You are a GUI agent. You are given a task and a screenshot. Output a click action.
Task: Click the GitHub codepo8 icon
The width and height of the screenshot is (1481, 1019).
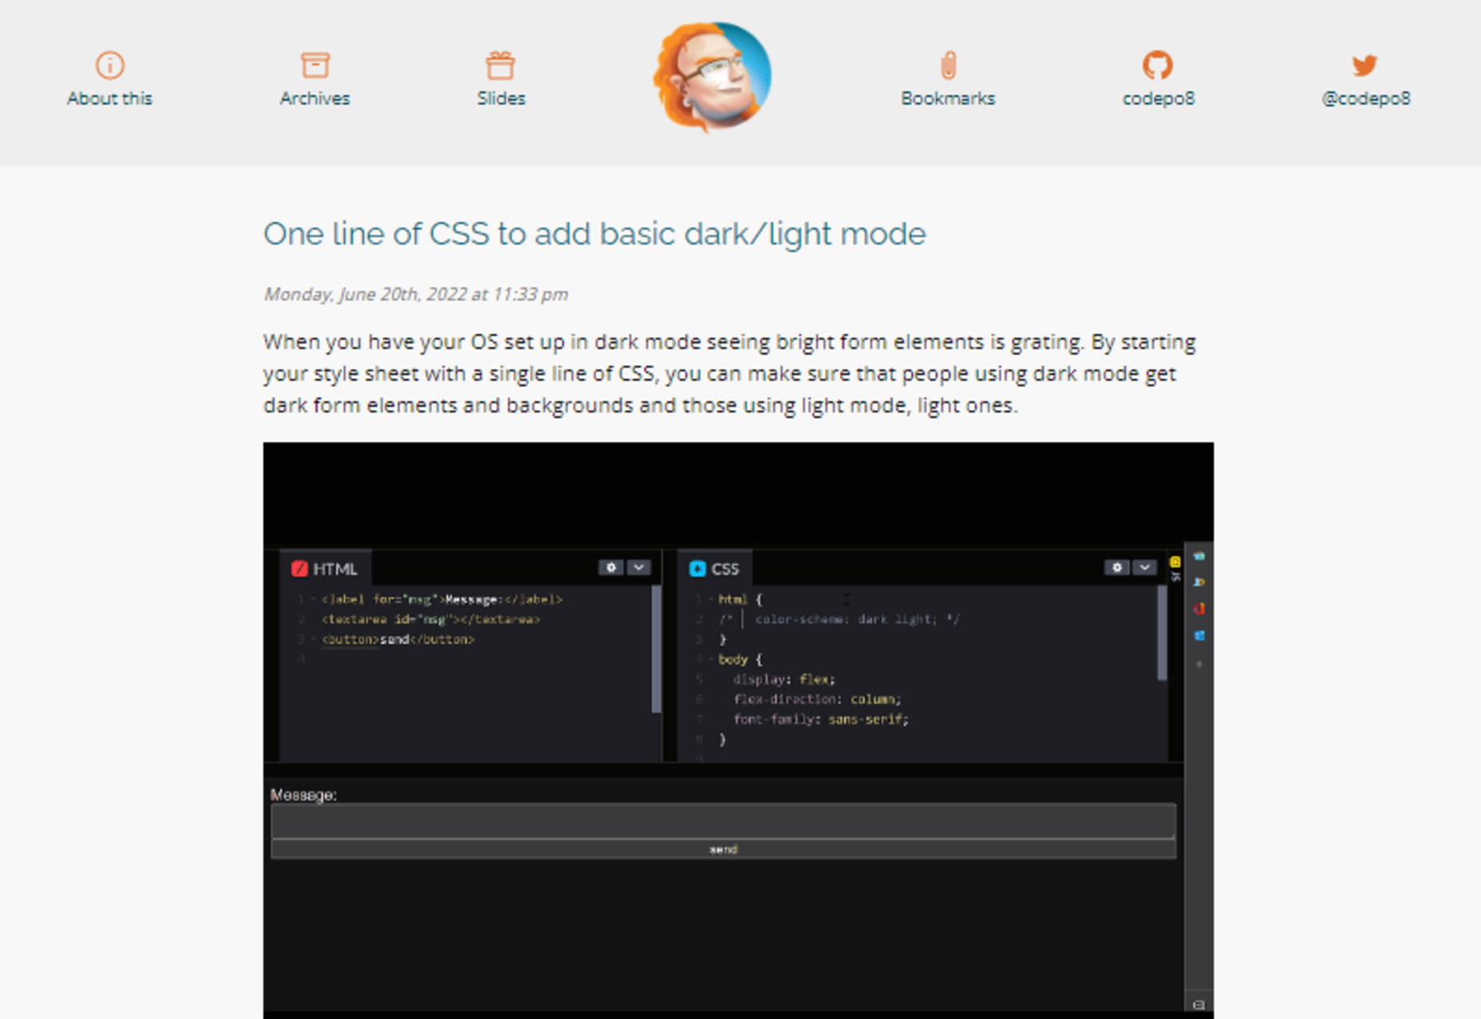[1157, 65]
